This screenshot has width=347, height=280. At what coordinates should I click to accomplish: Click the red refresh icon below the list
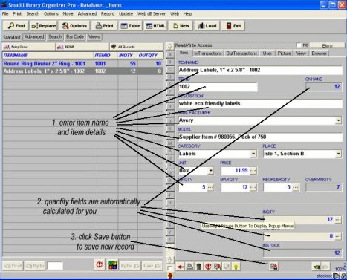click(x=100, y=265)
